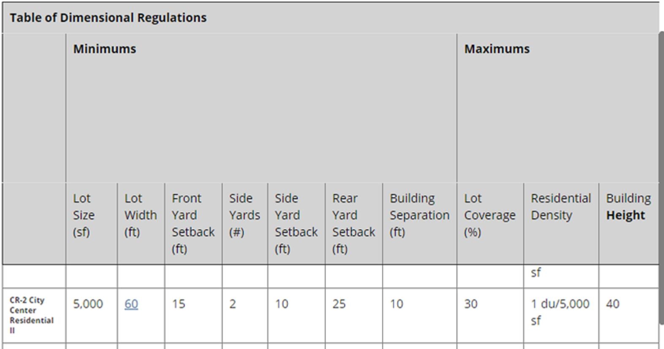Click the Lot Size (sf) column header

click(84, 215)
